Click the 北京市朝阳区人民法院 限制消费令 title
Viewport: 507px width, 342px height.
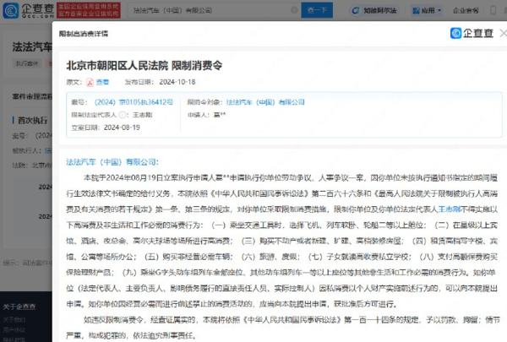coord(144,66)
